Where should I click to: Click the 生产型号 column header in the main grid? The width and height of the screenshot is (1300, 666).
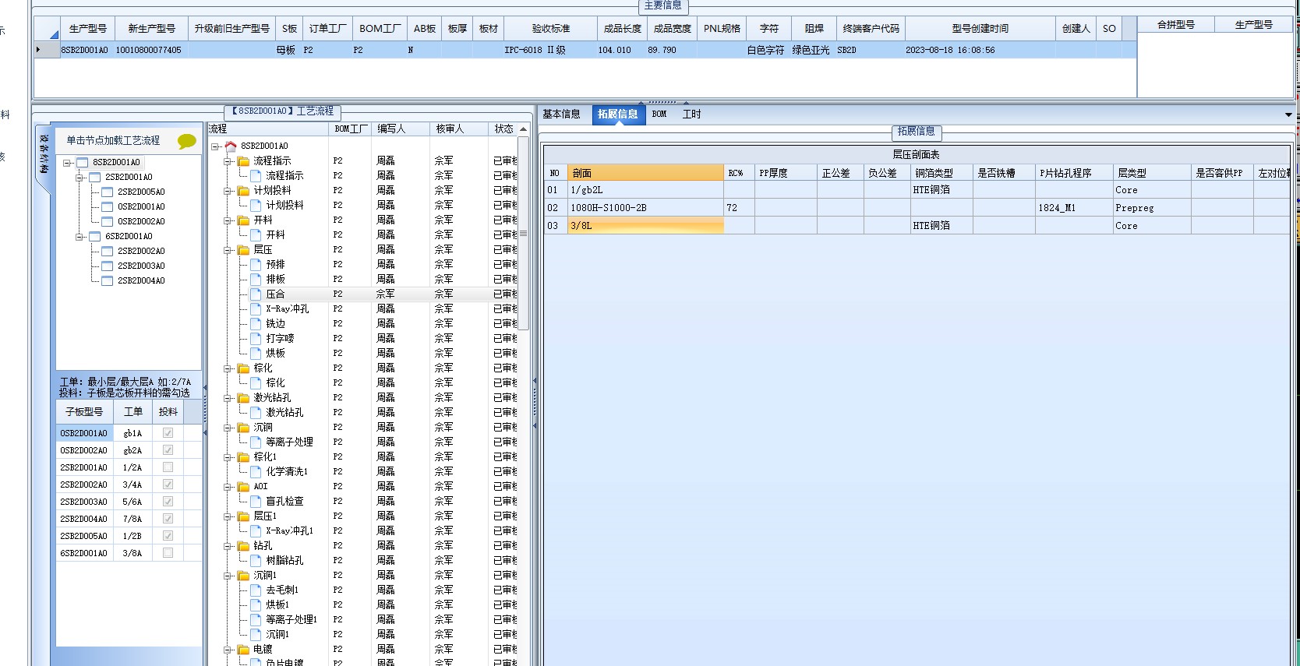point(87,29)
